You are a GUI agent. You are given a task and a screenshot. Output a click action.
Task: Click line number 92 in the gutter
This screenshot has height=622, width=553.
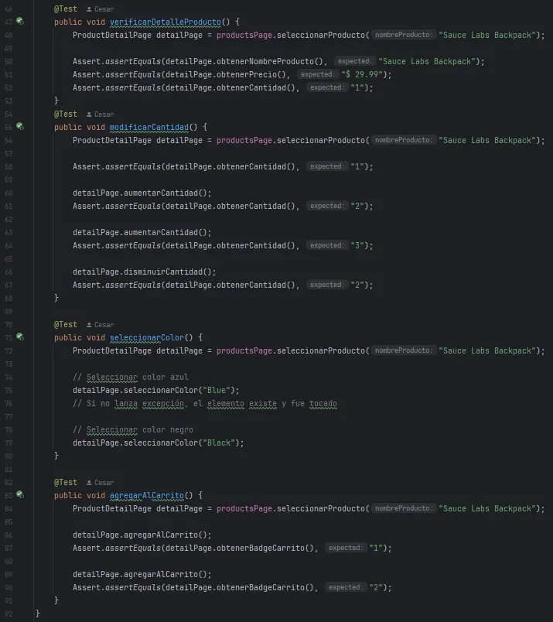[9, 614]
